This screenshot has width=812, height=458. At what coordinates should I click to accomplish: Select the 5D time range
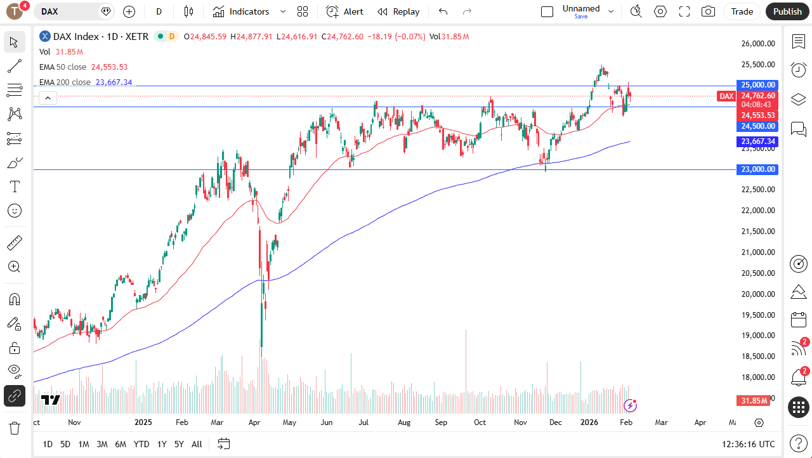[x=65, y=444]
